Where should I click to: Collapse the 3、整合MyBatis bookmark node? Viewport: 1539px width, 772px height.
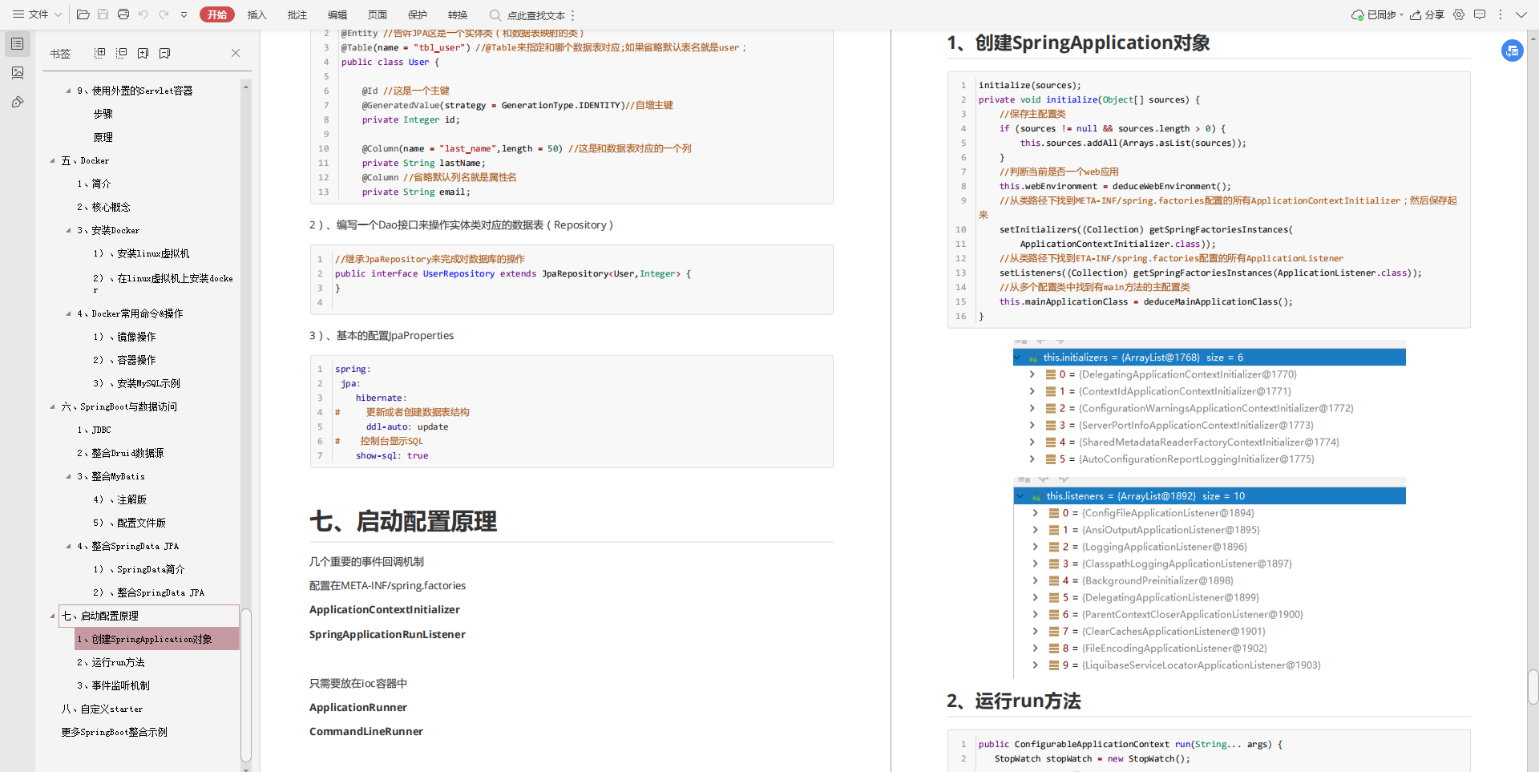tap(69, 477)
